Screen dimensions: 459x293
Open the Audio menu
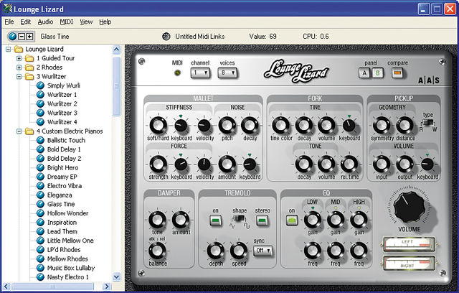coord(45,22)
